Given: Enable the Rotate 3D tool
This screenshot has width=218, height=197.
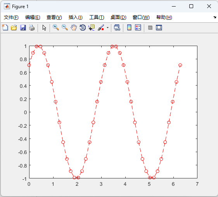Looking at the screenshot, I should (x=83, y=27).
